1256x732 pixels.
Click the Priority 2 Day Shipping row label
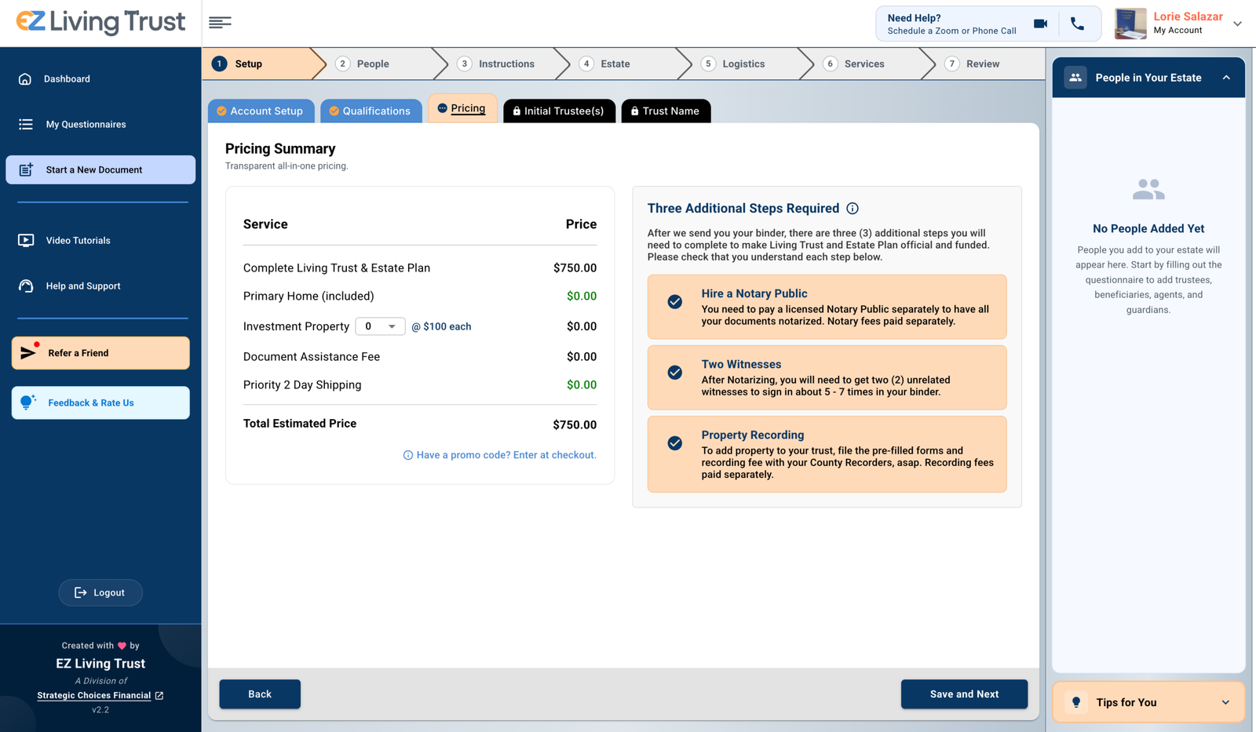[x=302, y=384]
